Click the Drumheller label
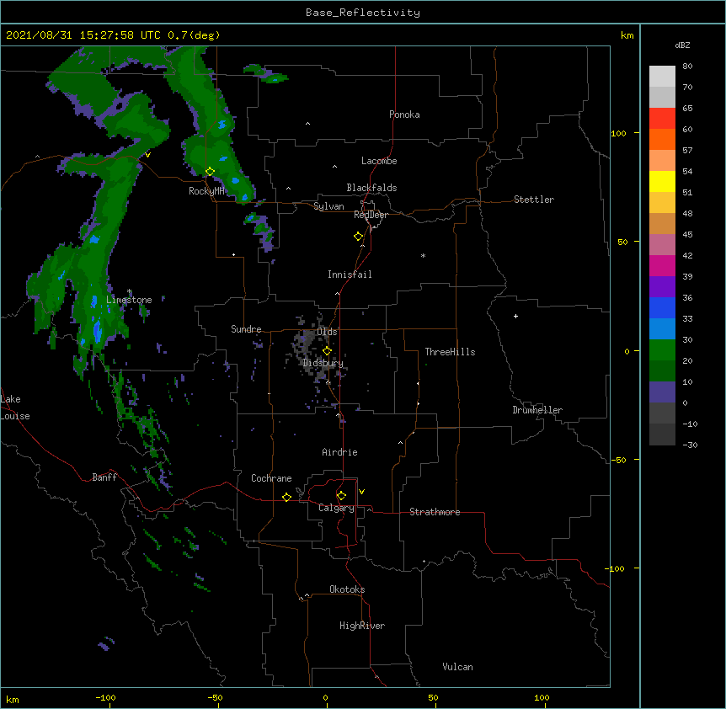This screenshot has height=709, width=726. tap(537, 410)
